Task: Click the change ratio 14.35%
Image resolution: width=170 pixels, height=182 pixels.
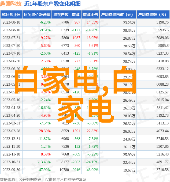Action: point(93,22)
